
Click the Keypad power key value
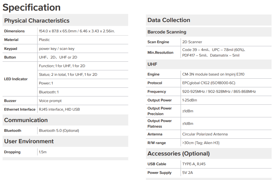57,49
